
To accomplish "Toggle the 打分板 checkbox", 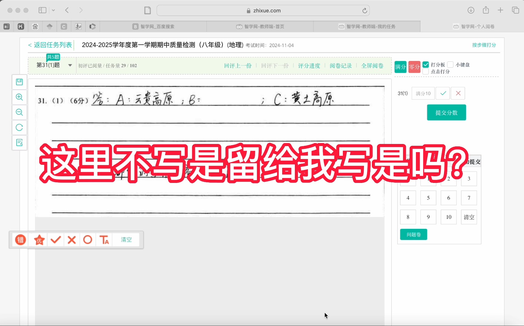I will tap(426, 65).
